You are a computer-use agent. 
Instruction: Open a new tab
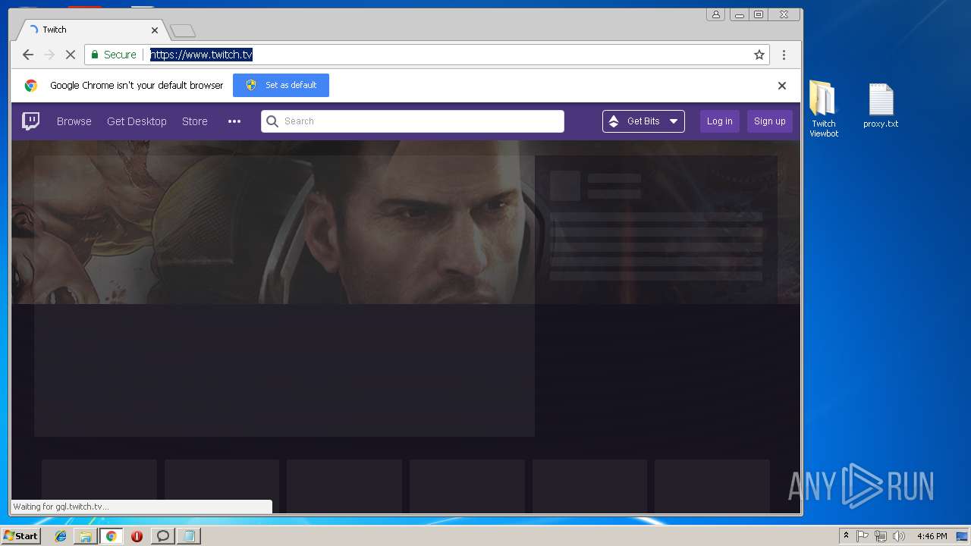183,31
